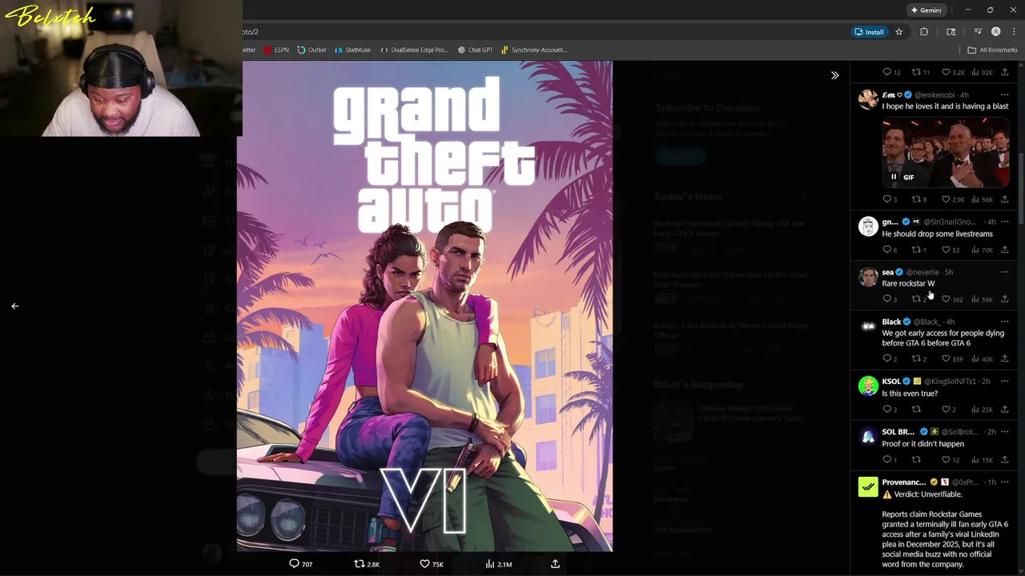Share 'Proof or it didn't happen' reply

tap(1004, 460)
